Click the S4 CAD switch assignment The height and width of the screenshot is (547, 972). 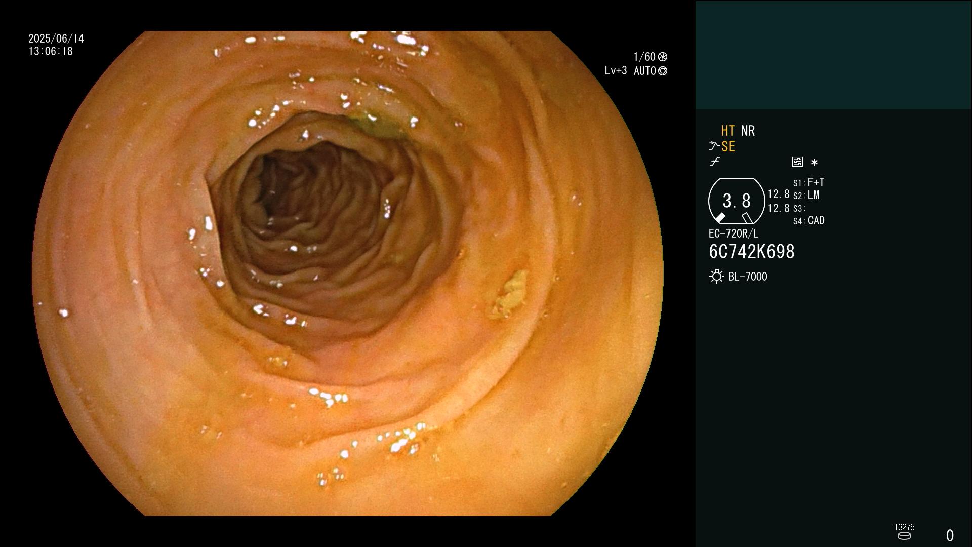809,221
